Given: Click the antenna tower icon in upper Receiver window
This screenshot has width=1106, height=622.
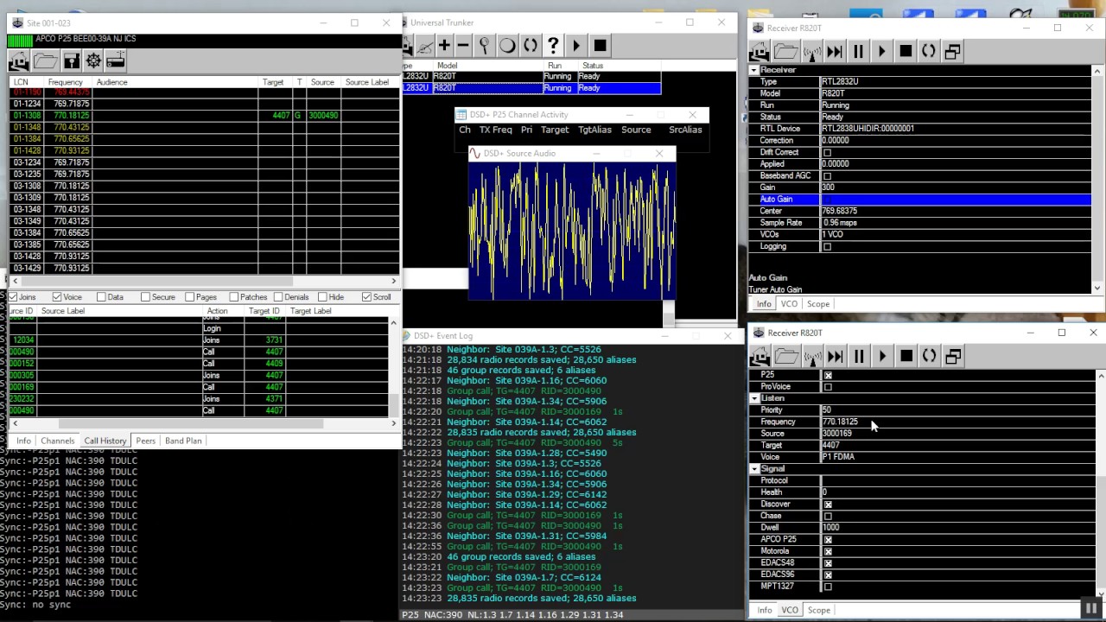Looking at the screenshot, I should [812, 52].
